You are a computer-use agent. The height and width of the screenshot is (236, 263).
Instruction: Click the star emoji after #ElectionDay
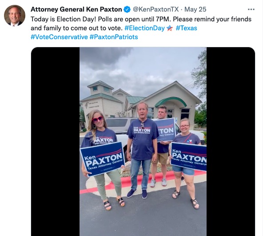coord(170,28)
